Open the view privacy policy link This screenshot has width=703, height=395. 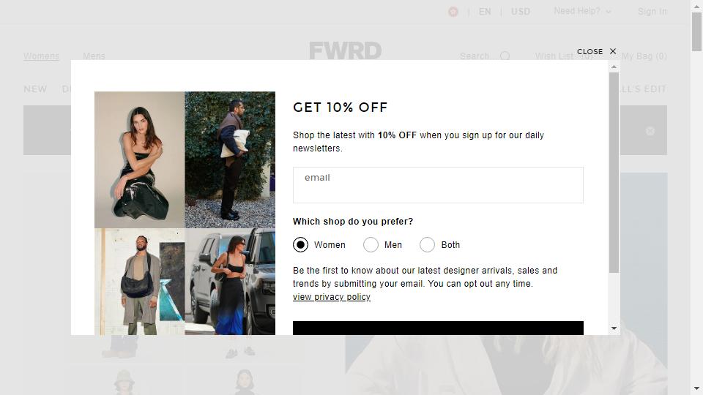332,297
